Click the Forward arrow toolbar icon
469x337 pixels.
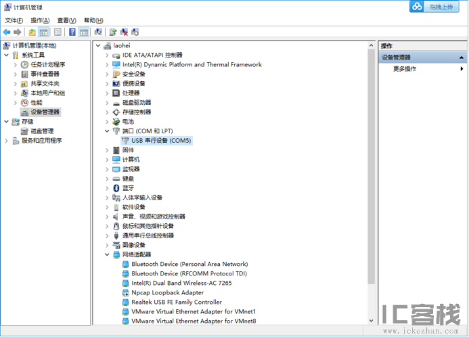18,32
